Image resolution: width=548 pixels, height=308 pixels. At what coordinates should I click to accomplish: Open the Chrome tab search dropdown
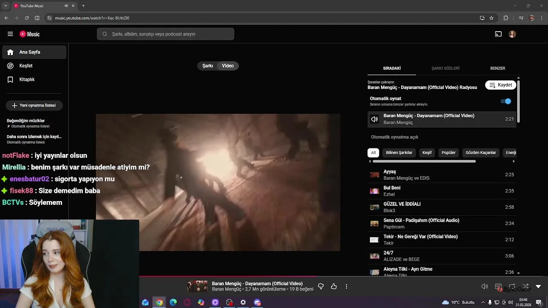pos(6,6)
